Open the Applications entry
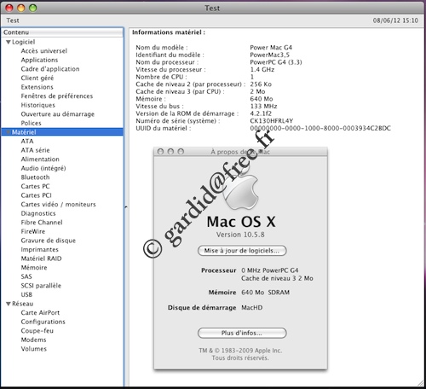 (39, 60)
